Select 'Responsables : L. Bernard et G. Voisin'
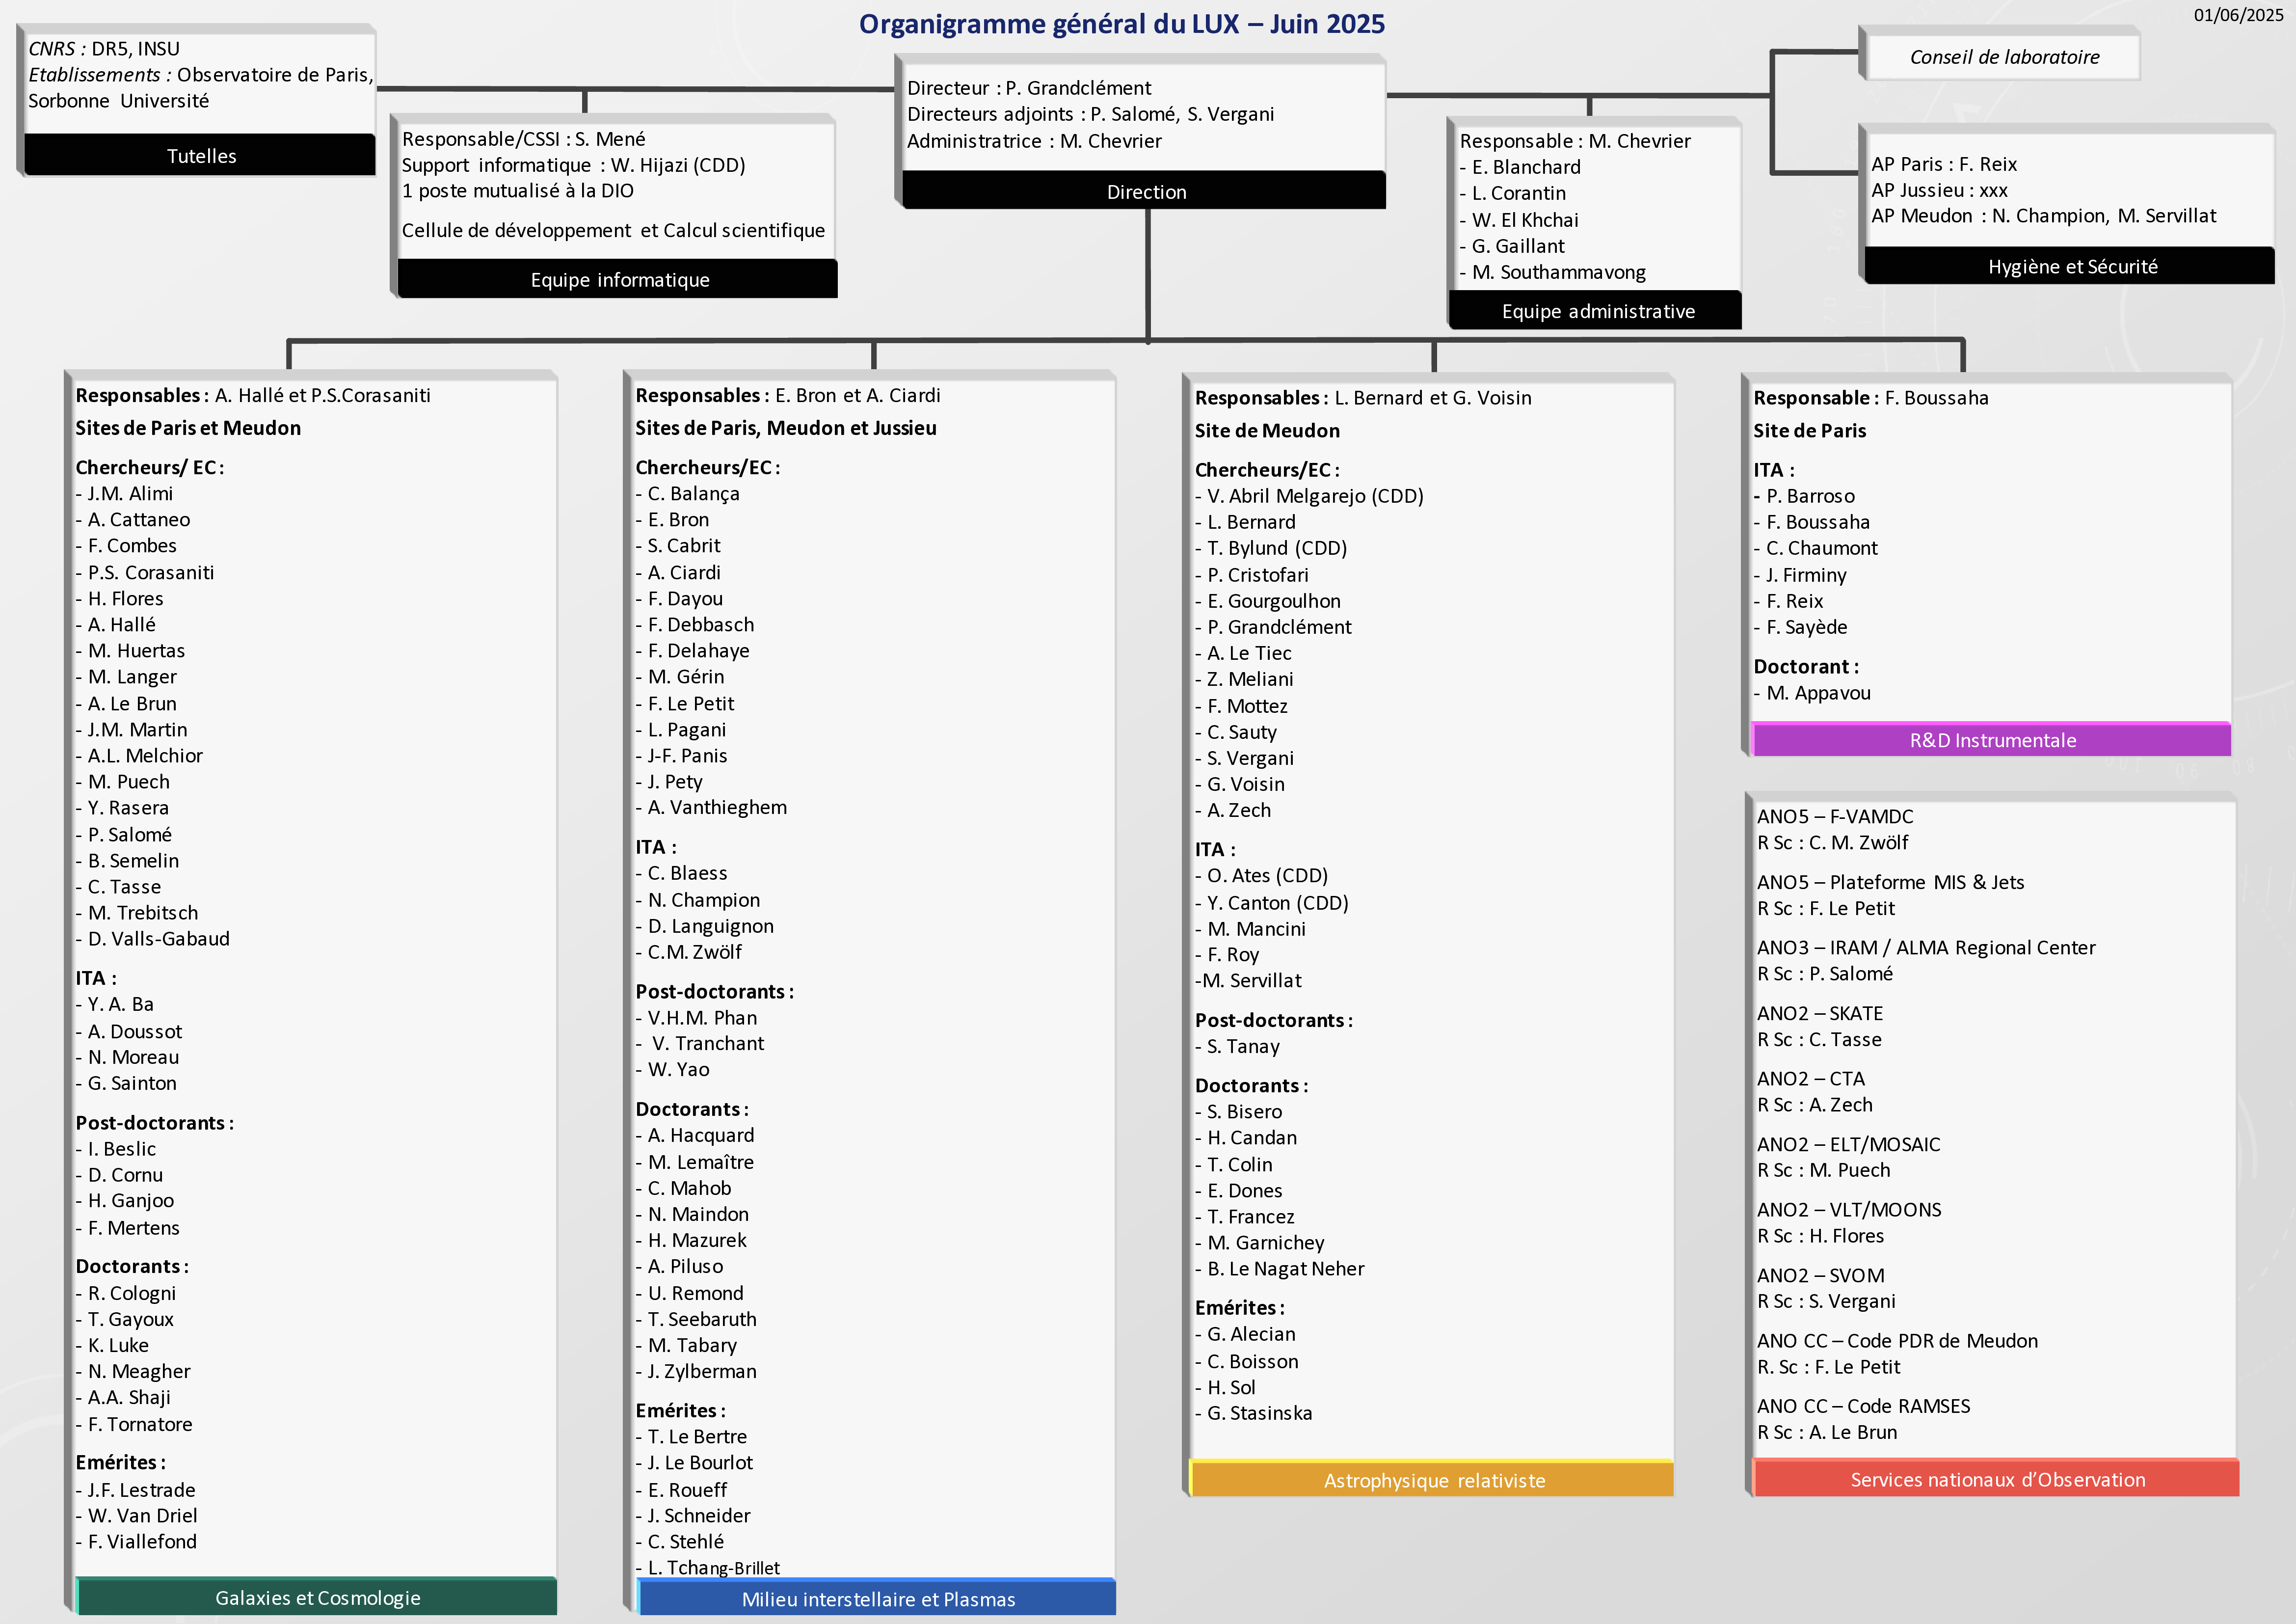 1363,398
